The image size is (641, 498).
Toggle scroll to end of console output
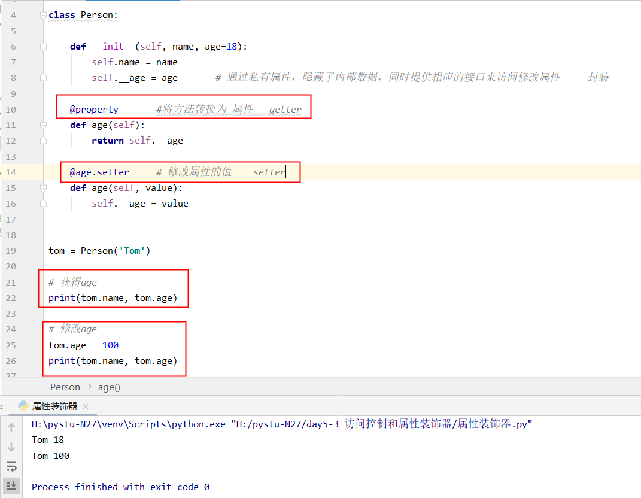[11, 485]
